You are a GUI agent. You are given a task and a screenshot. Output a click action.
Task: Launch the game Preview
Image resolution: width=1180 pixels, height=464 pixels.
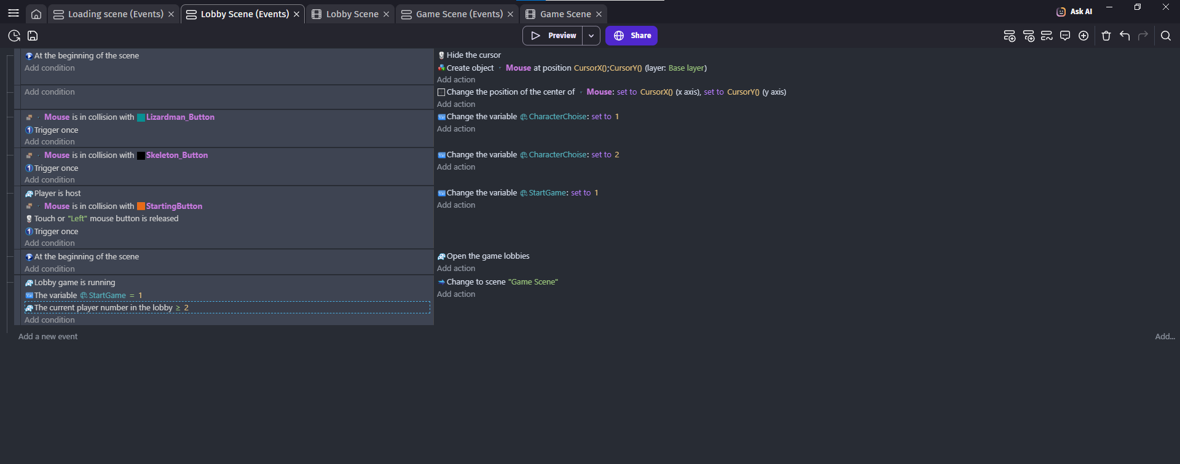pyautogui.click(x=553, y=36)
